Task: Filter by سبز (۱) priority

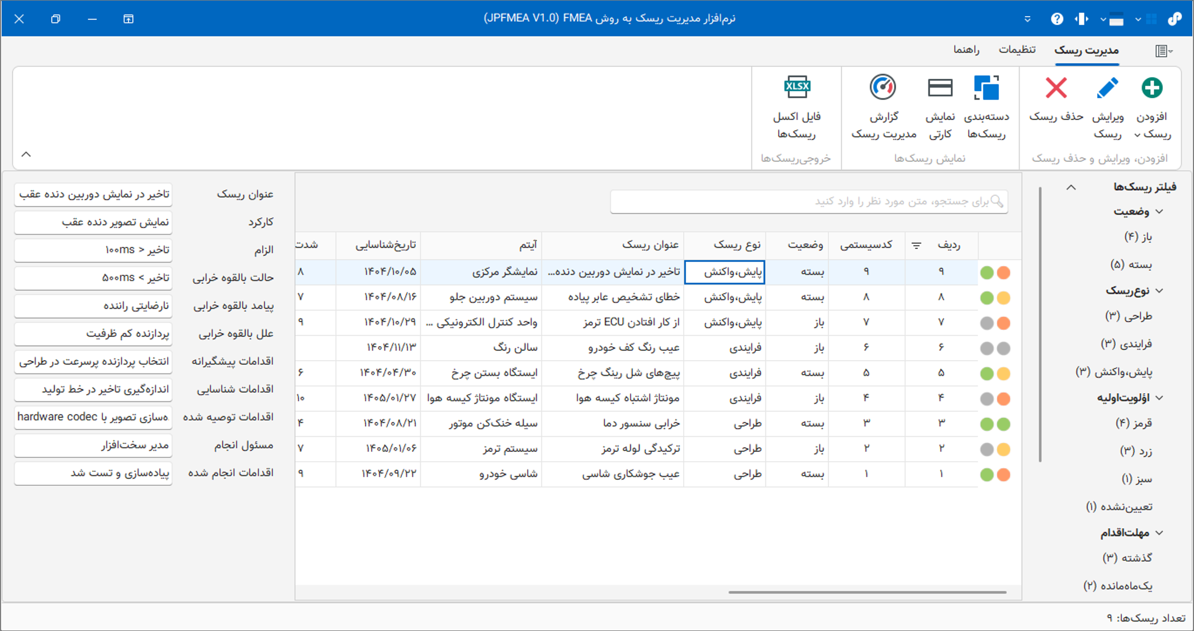Action: pyautogui.click(x=1137, y=479)
